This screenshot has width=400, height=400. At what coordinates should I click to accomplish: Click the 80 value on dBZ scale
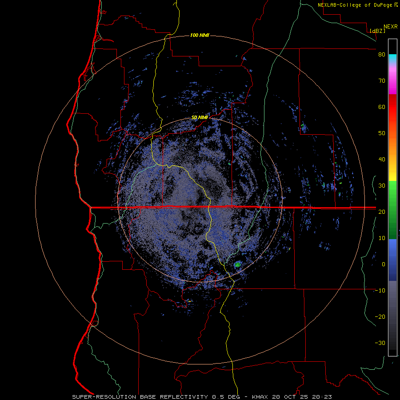pos(382,55)
